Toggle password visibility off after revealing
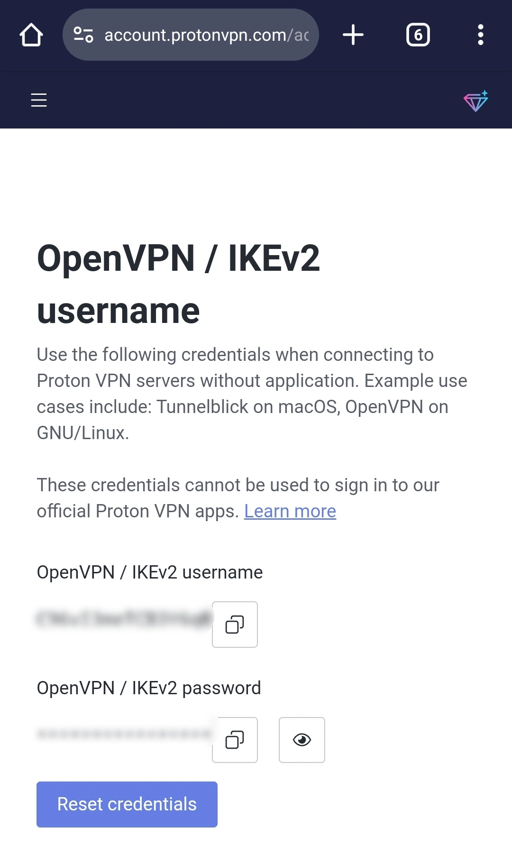 tap(302, 740)
